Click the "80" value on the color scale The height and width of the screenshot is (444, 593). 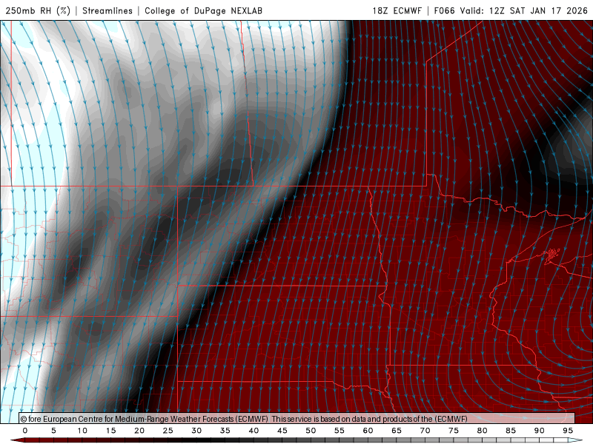click(483, 431)
